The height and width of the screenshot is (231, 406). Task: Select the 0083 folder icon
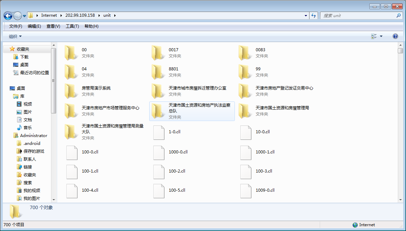tap(245, 53)
